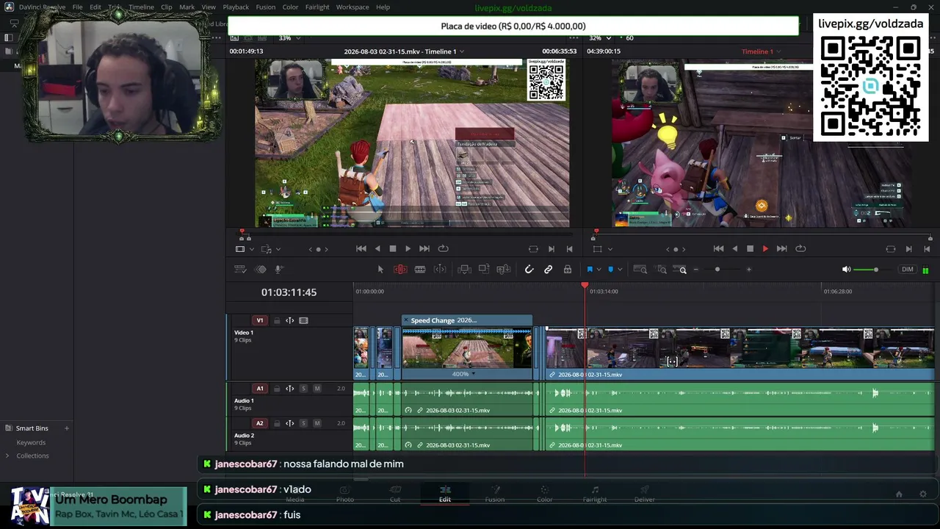940x529 pixels.
Task: Activate the red Trim Edit Mode tool
Action: coord(400,270)
